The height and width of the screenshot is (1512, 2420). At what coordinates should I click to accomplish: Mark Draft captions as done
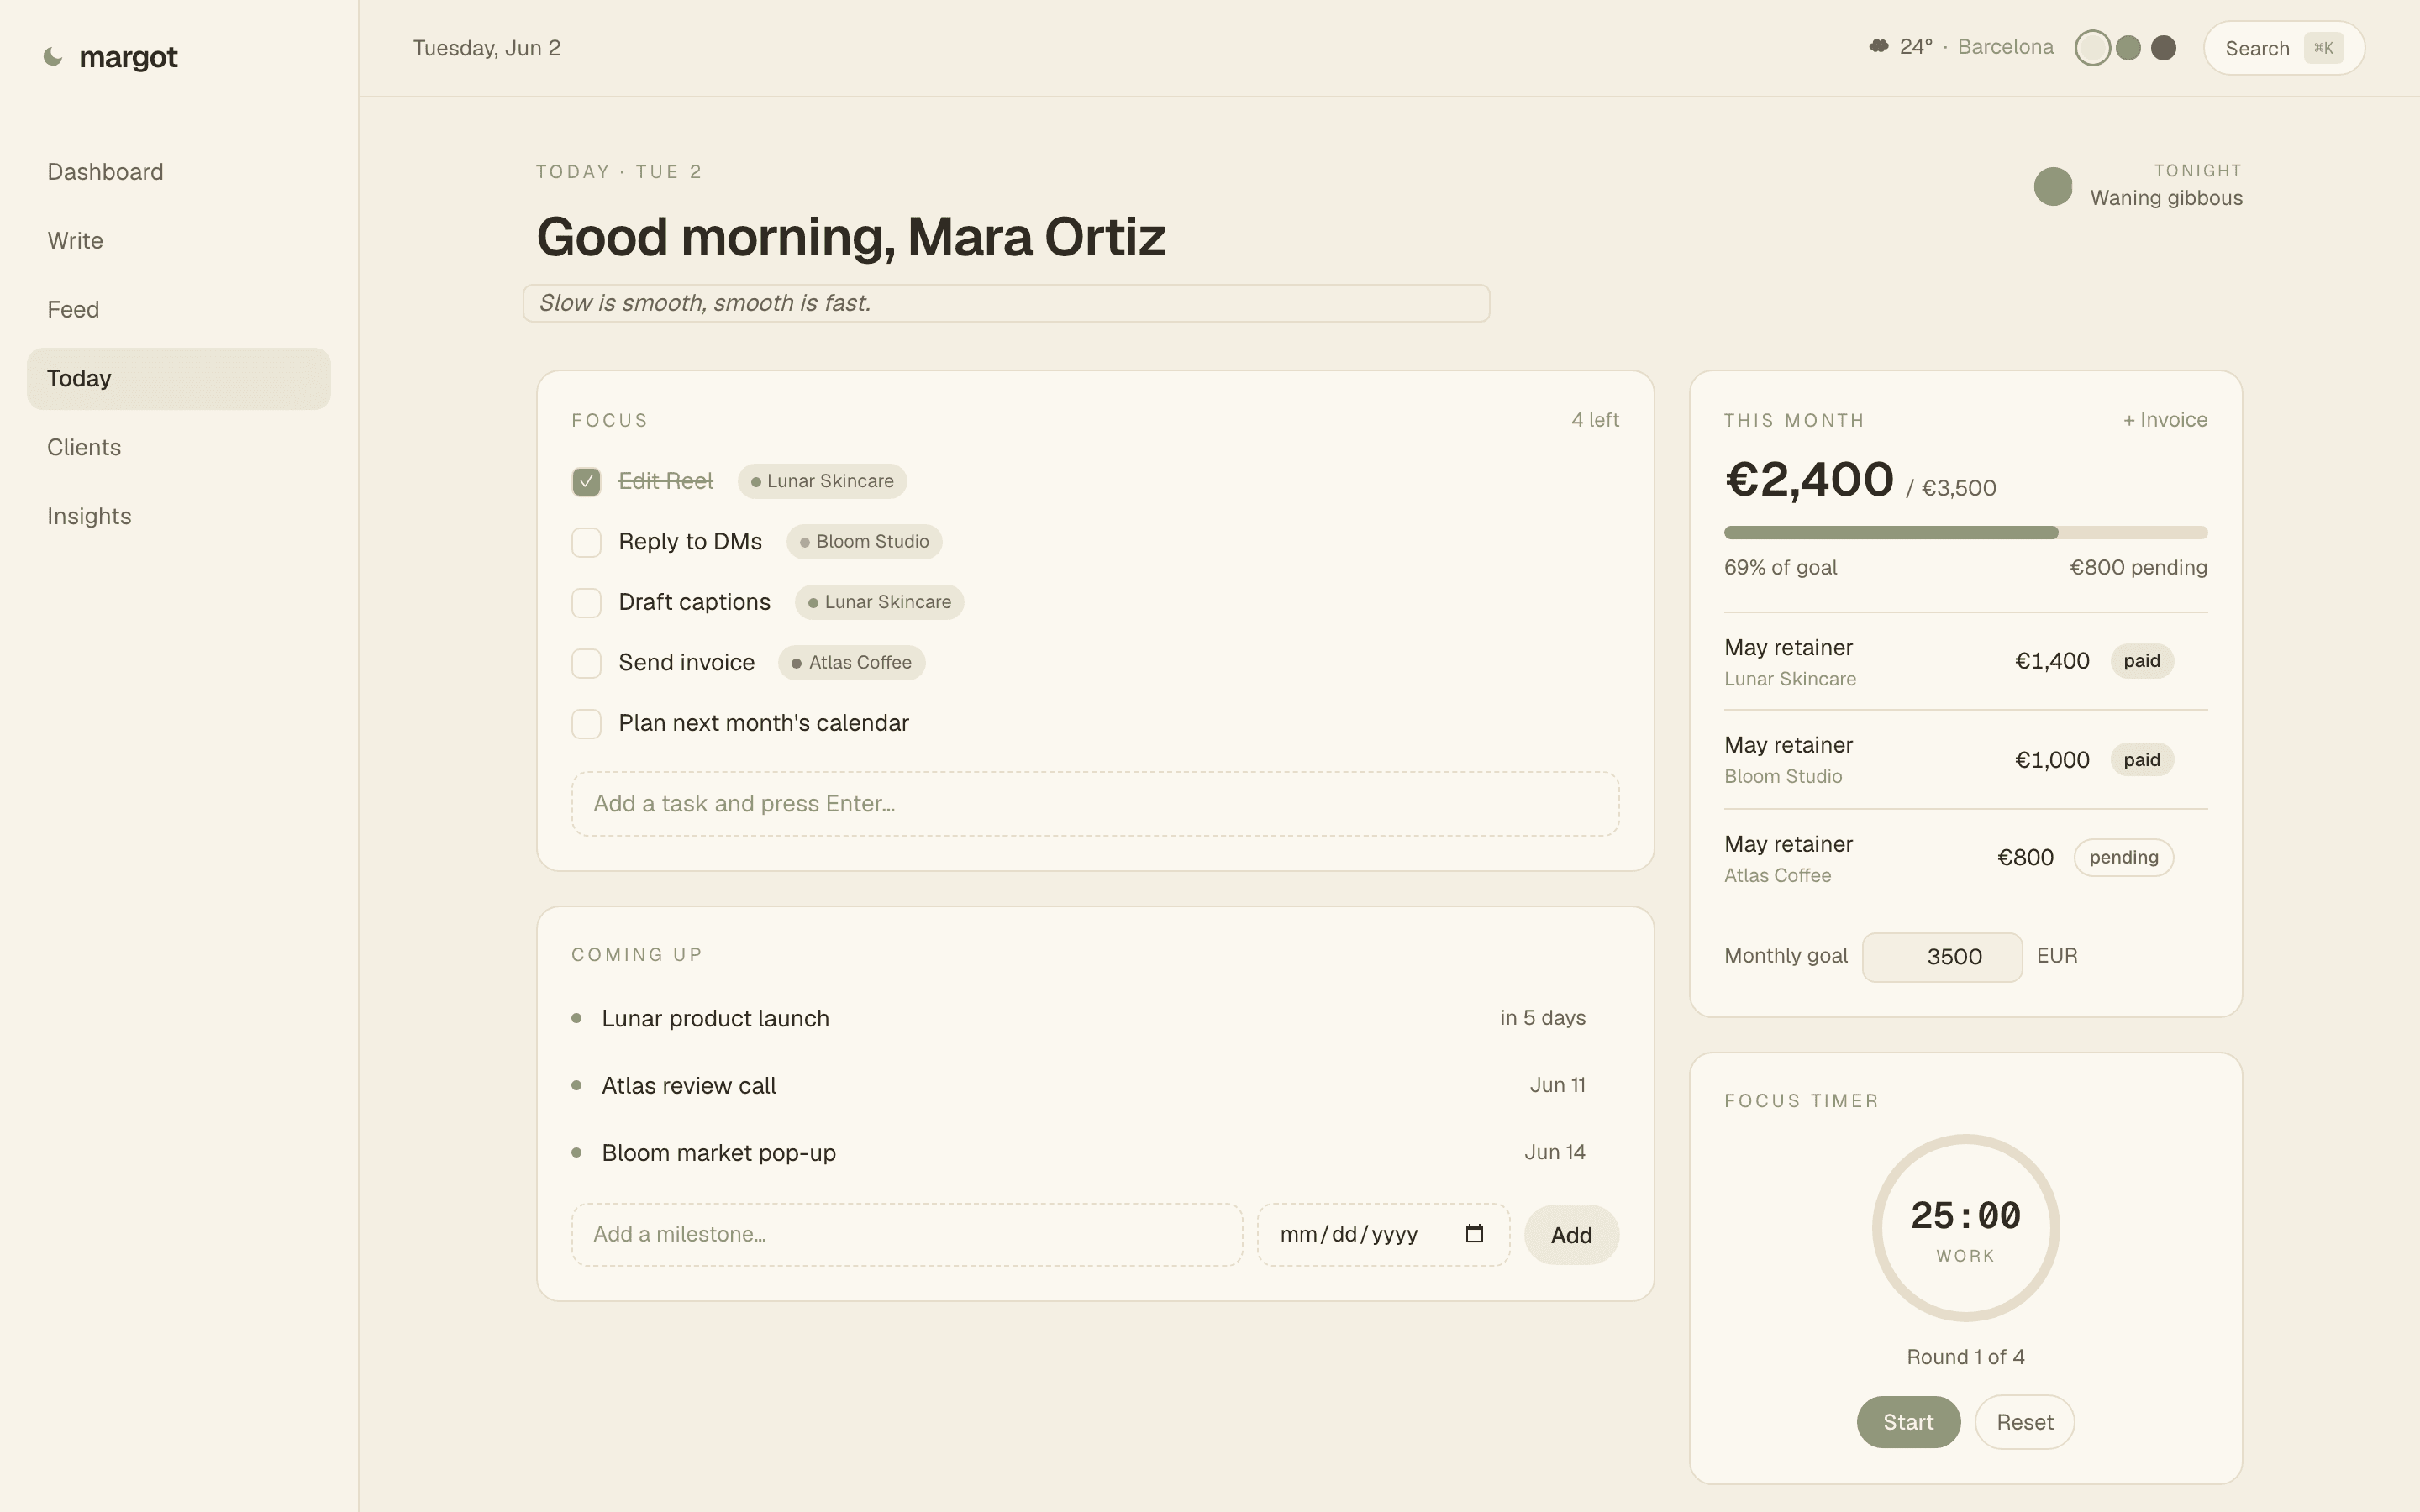(x=586, y=603)
